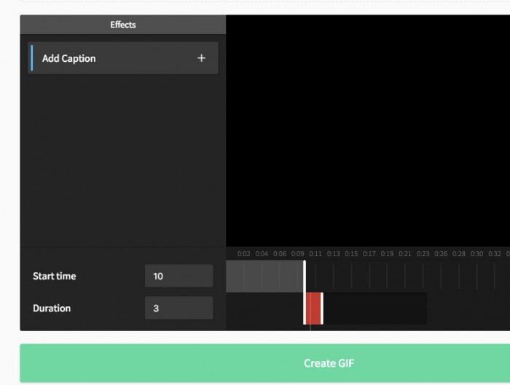Click the Duration label text
This screenshot has height=385, width=510.
click(x=52, y=308)
